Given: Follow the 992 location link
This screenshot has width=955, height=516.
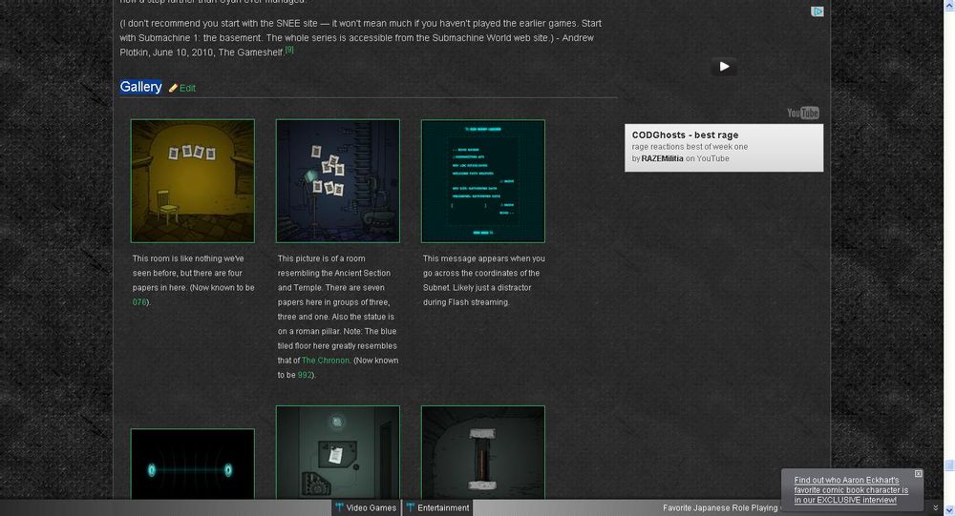Looking at the screenshot, I should pyautogui.click(x=305, y=375).
